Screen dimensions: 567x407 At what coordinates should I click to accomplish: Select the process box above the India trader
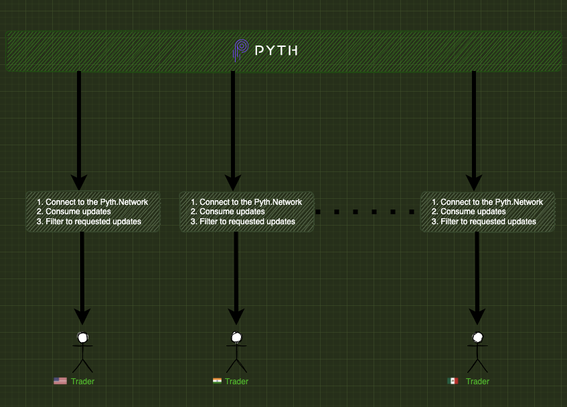247,212
